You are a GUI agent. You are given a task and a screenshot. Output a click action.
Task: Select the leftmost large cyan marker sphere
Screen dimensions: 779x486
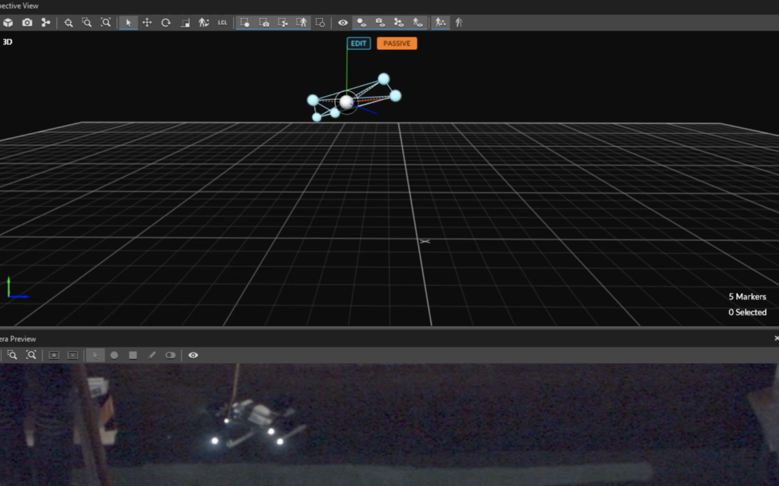coord(313,100)
